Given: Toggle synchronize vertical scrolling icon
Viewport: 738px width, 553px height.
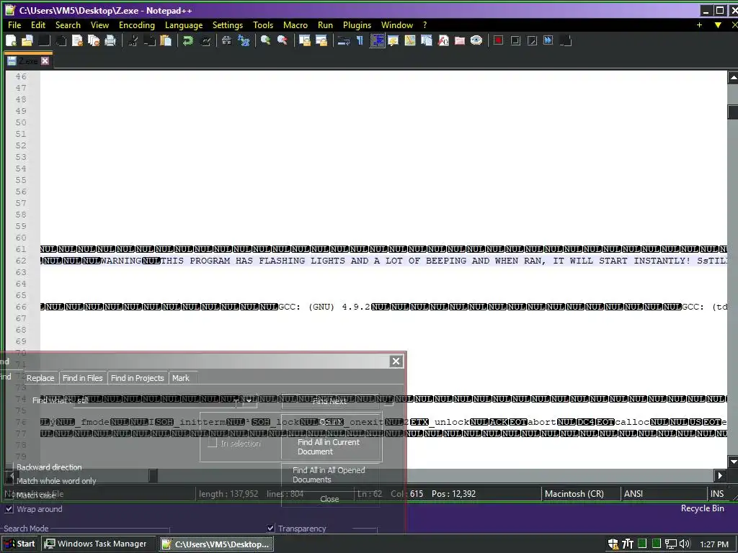Looking at the screenshot, I should pos(305,41).
